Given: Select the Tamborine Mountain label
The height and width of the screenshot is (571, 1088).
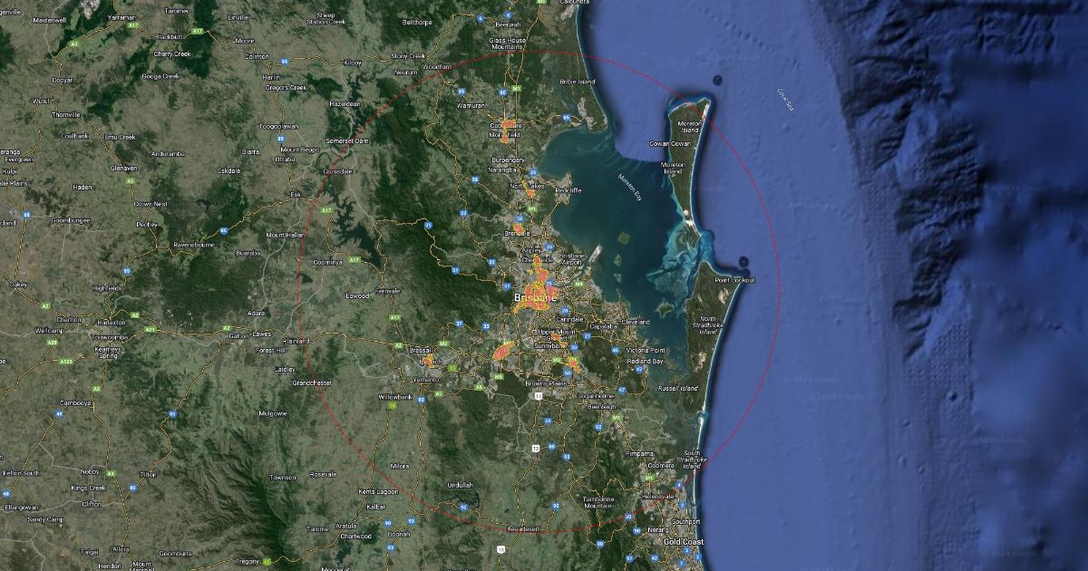Looking at the screenshot, I should (597, 501).
